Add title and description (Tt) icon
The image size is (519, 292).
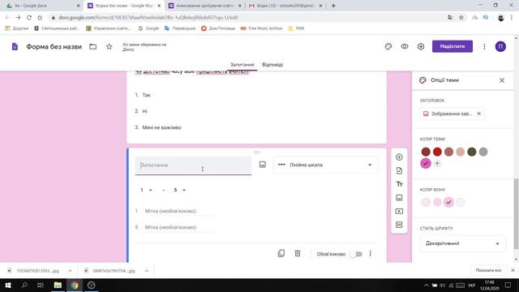[399, 184]
